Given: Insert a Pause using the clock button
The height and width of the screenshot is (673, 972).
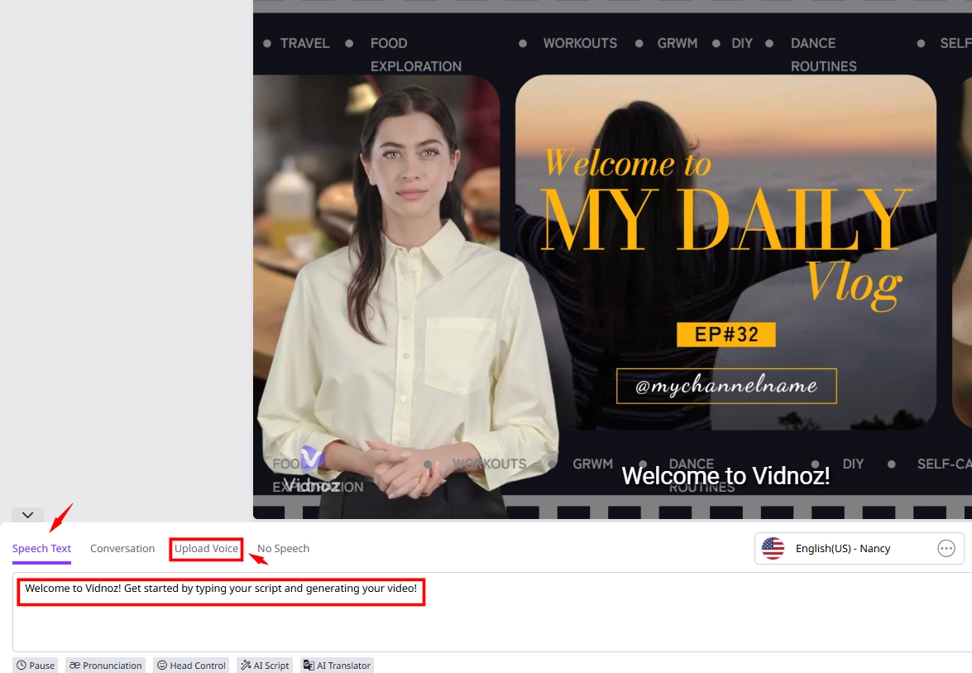Looking at the screenshot, I should tap(36, 666).
